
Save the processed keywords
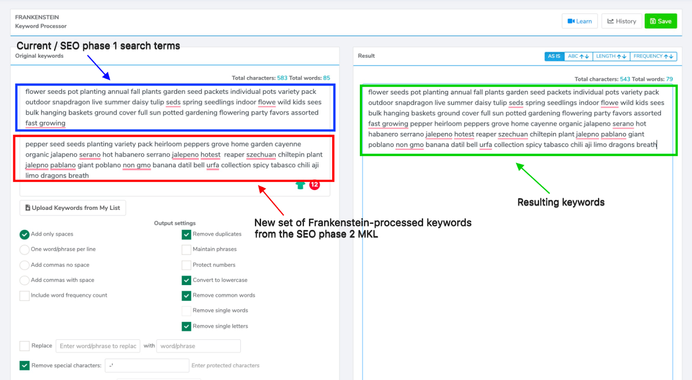coord(661,21)
